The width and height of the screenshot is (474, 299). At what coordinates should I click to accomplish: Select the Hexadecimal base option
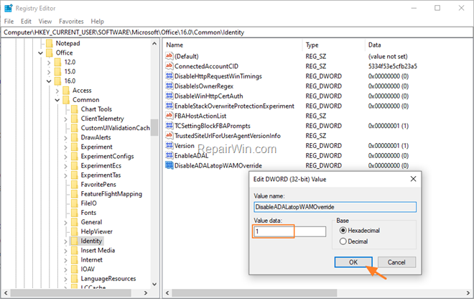(343, 230)
